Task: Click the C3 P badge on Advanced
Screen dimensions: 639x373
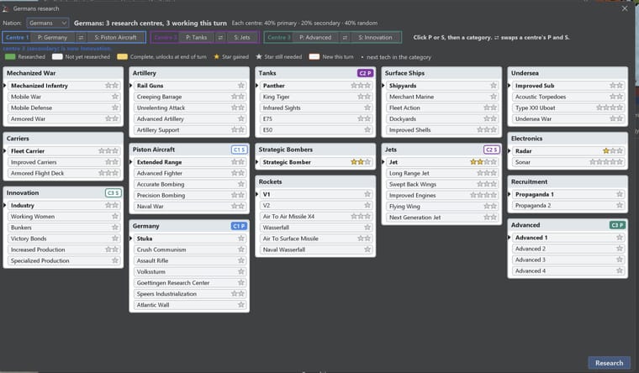Action: (x=617, y=225)
